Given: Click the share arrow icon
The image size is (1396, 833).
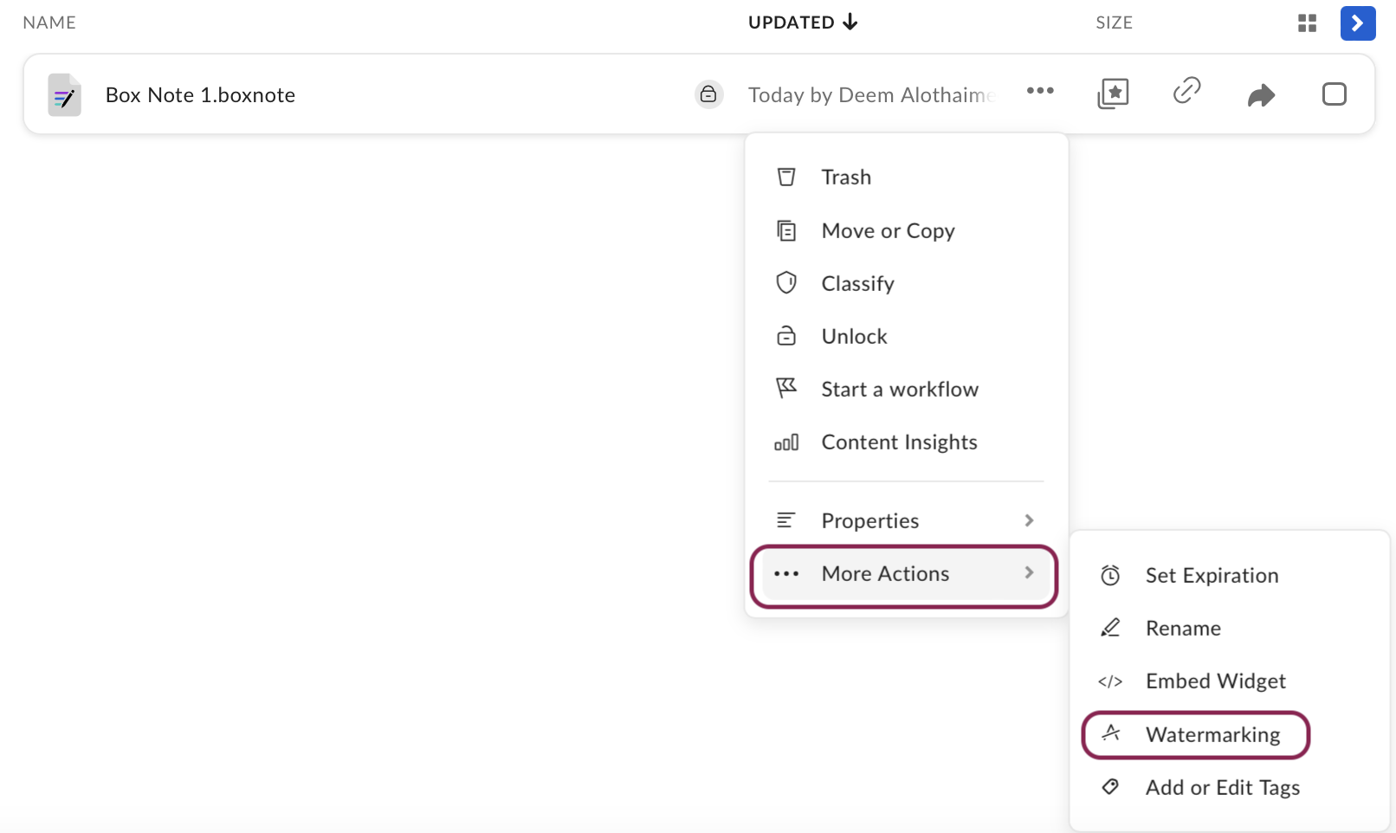Looking at the screenshot, I should tap(1261, 94).
